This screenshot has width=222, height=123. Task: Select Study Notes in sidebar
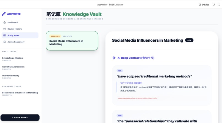pos(20,35)
